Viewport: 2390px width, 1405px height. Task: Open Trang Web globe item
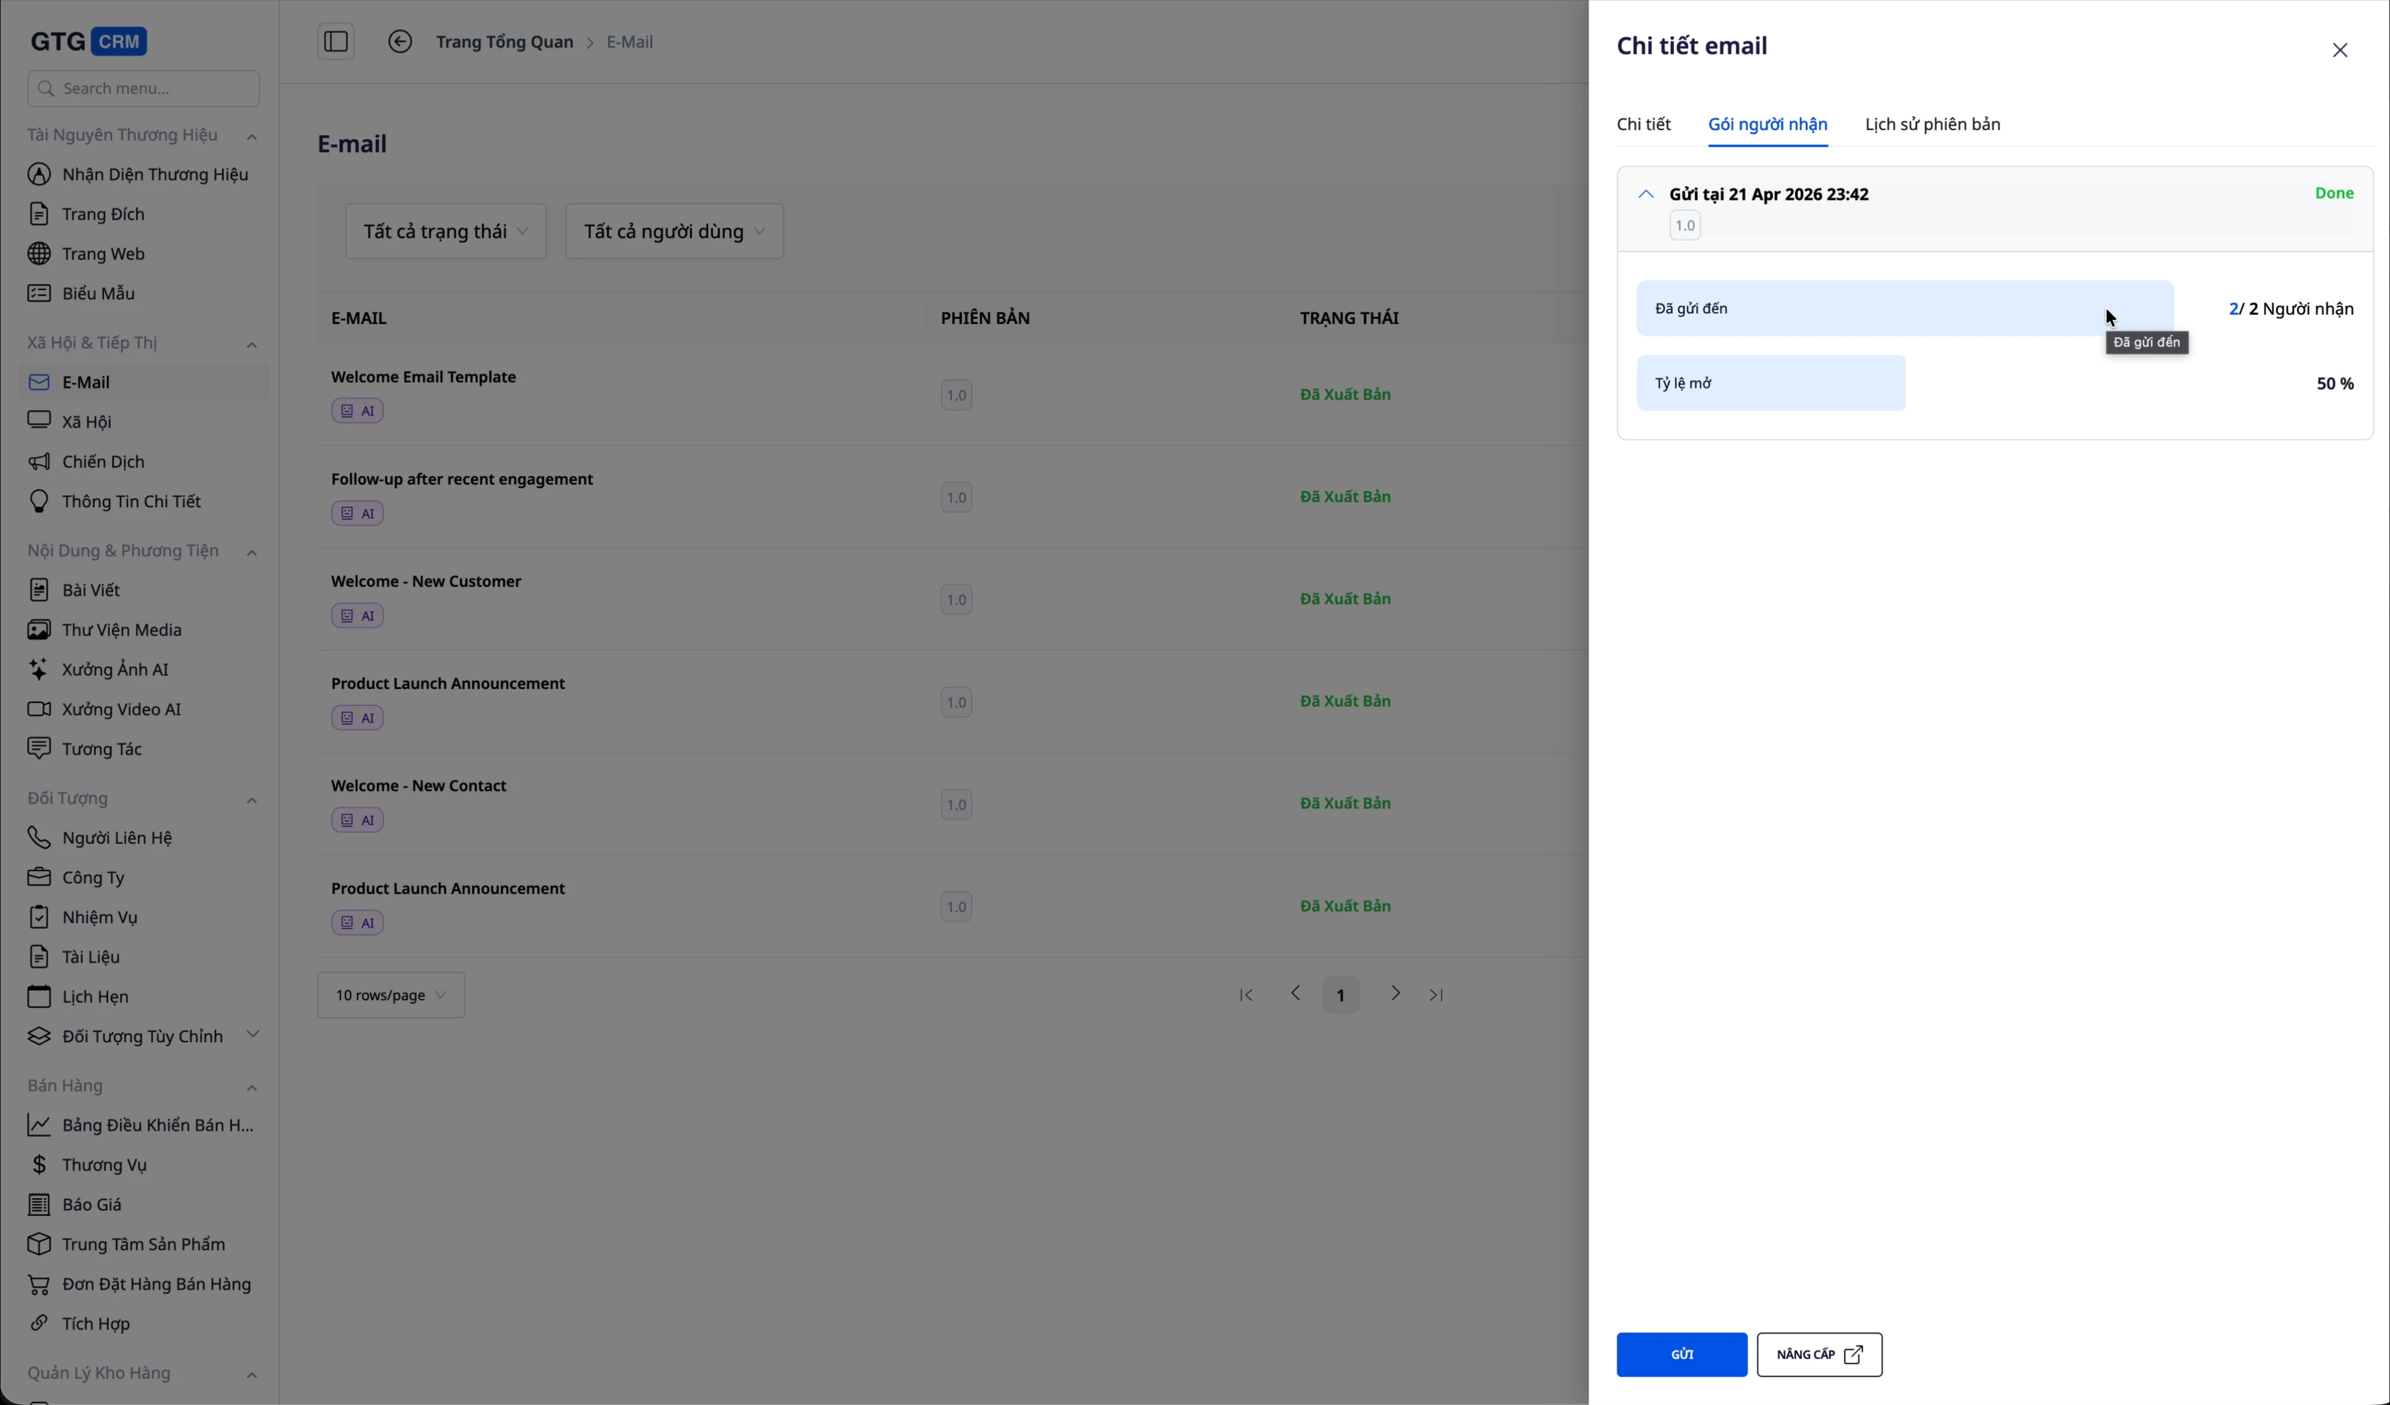(102, 254)
